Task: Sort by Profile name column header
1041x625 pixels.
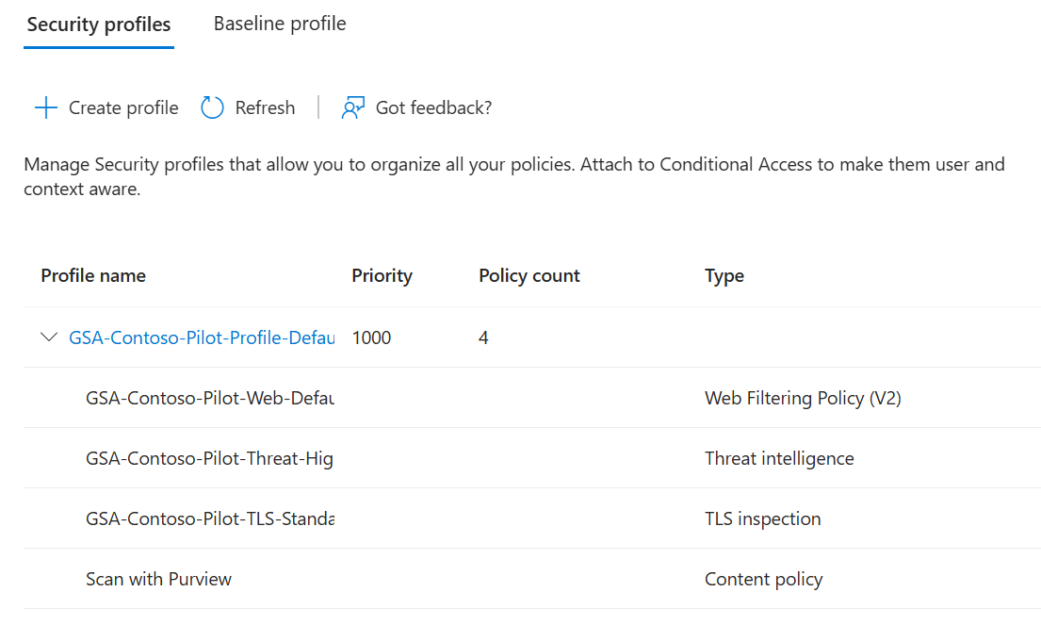Action: tap(93, 275)
